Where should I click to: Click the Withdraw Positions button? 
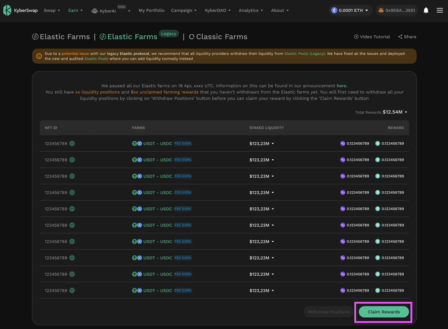click(329, 312)
